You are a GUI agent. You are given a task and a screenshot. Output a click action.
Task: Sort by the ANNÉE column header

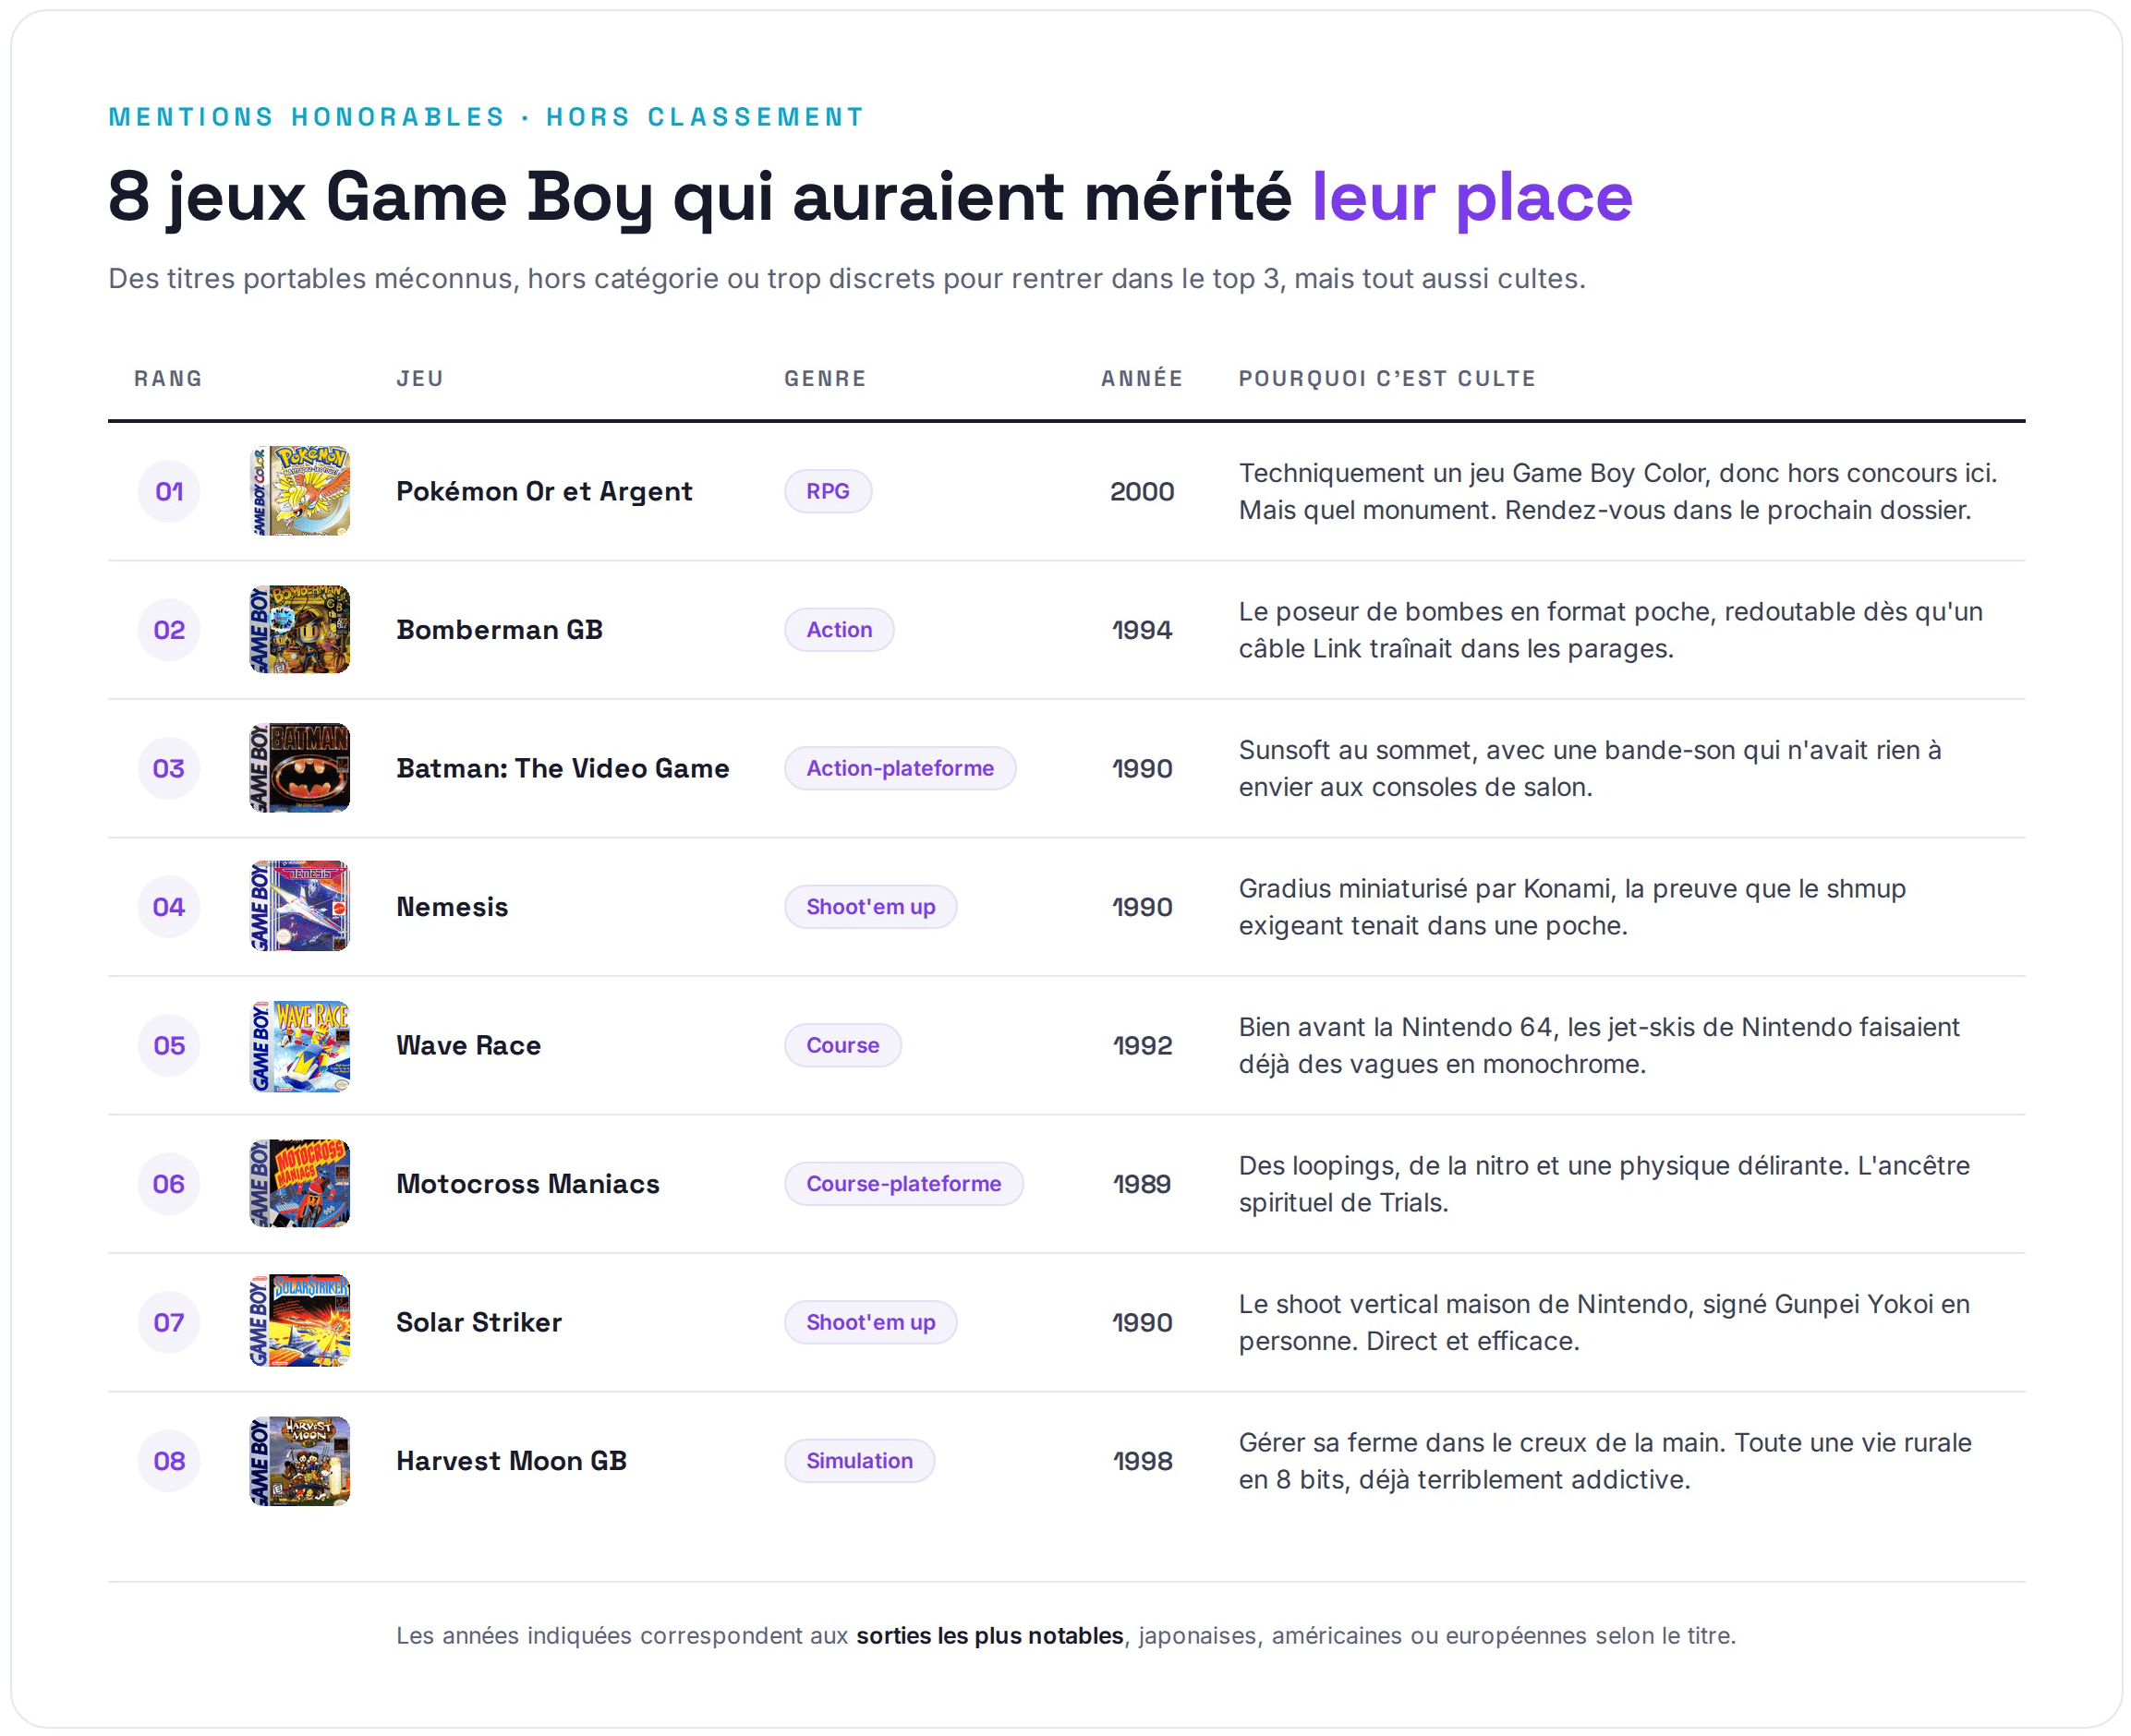1142,378
